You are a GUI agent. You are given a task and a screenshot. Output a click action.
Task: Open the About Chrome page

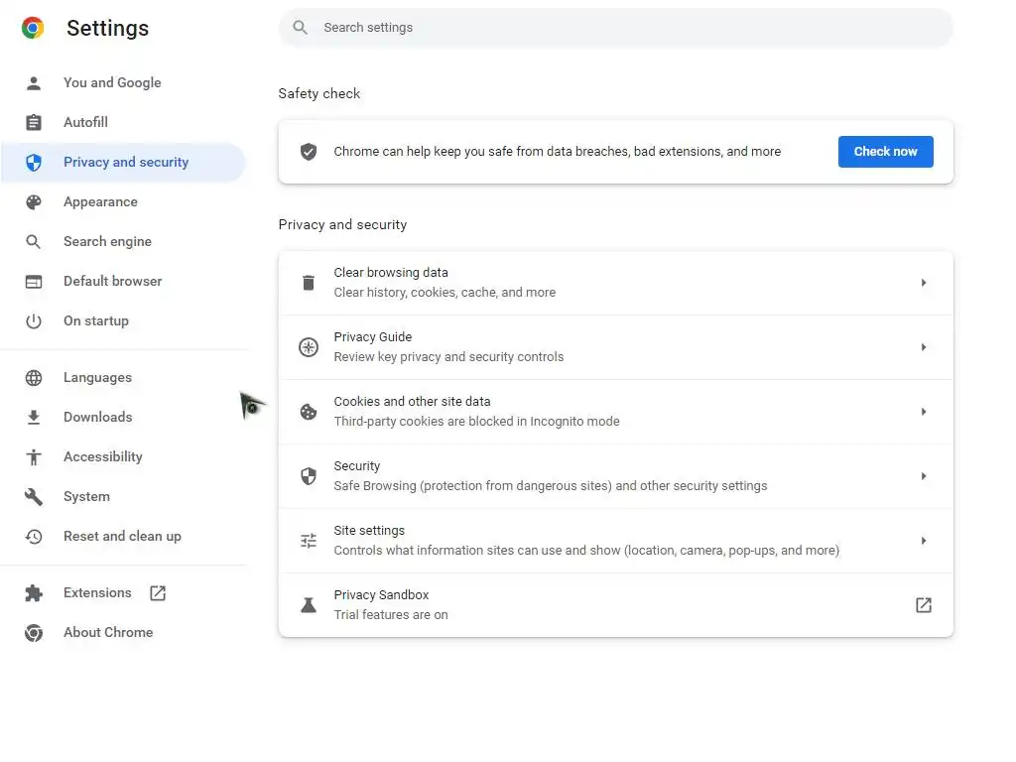(108, 633)
